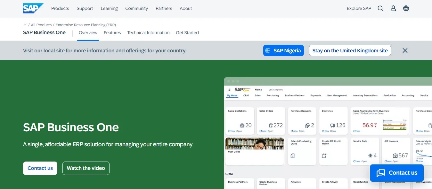Viewport: 432px width, 189px height.
Task: Click Watch the video button
Action: coord(86,168)
